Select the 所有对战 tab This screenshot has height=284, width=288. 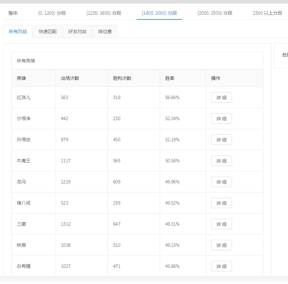click(x=18, y=32)
